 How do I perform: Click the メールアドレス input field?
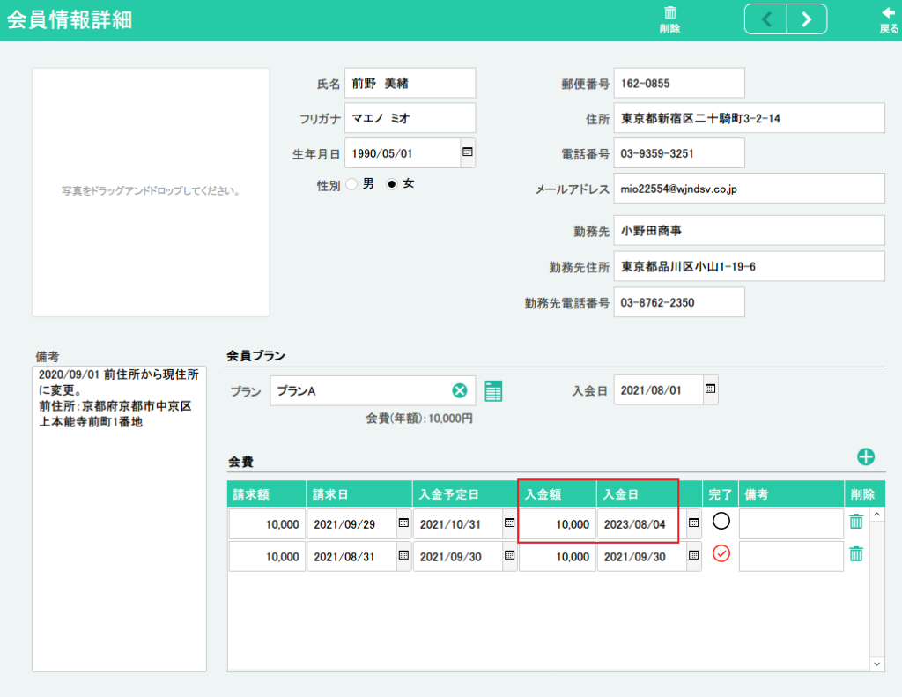pyautogui.click(x=749, y=189)
